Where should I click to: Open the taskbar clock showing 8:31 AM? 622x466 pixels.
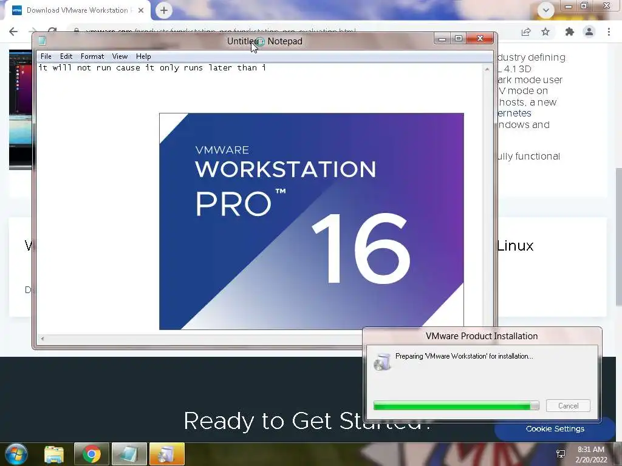pos(591,454)
